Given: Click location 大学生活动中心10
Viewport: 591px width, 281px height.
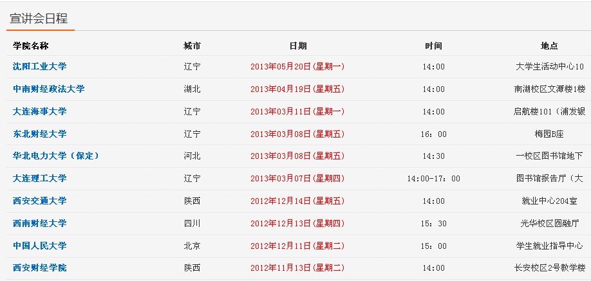Looking at the screenshot, I should coord(550,66).
